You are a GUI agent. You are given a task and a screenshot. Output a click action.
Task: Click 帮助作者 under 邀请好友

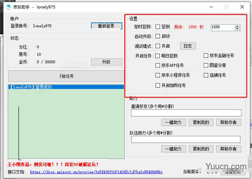point(228,123)
